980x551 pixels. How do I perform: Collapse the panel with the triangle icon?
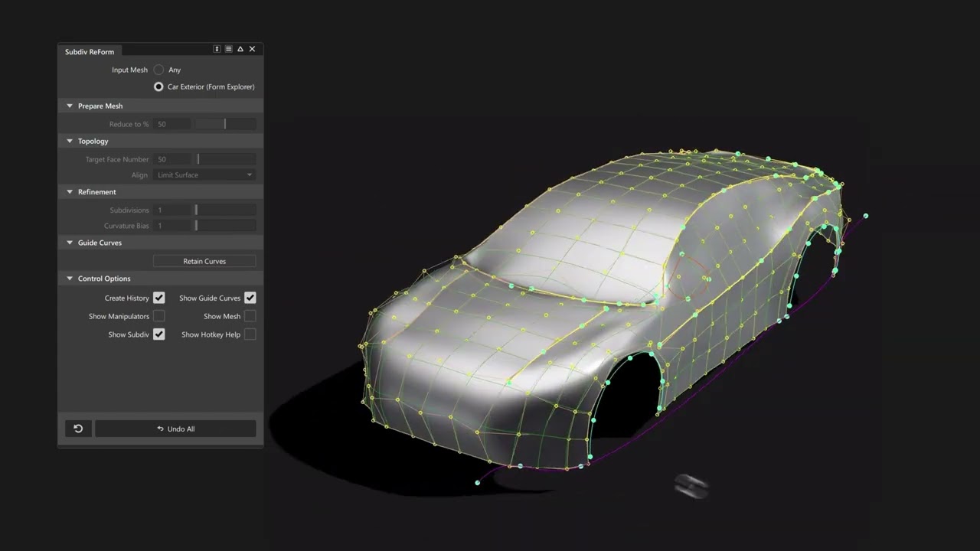tap(240, 49)
